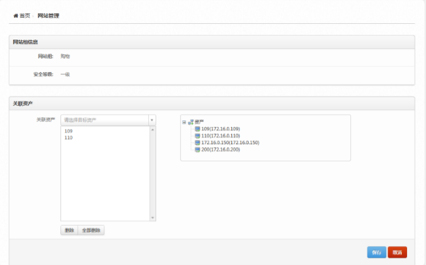Click the computer icon for 109(172.16.0.109)
This screenshot has height=265, width=426.
pyautogui.click(x=197, y=129)
